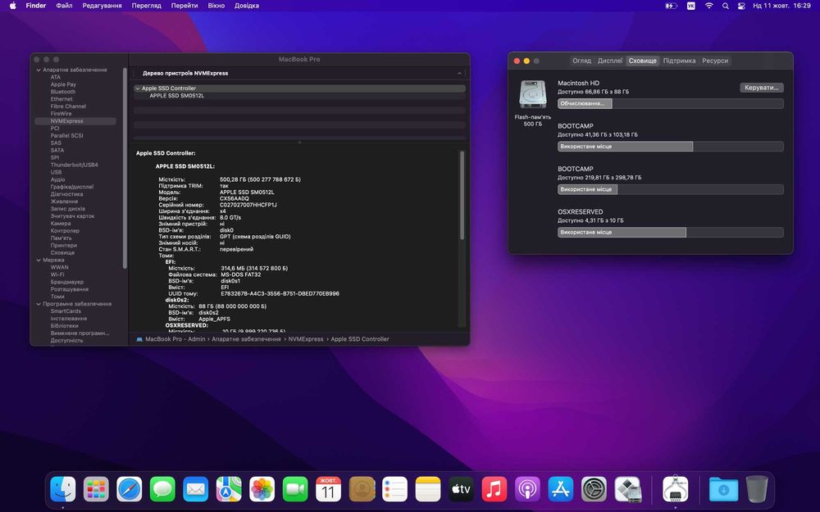The height and width of the screenshot is (512, 820).
Task: Open Messages app in the Dock
Action: 162,490
